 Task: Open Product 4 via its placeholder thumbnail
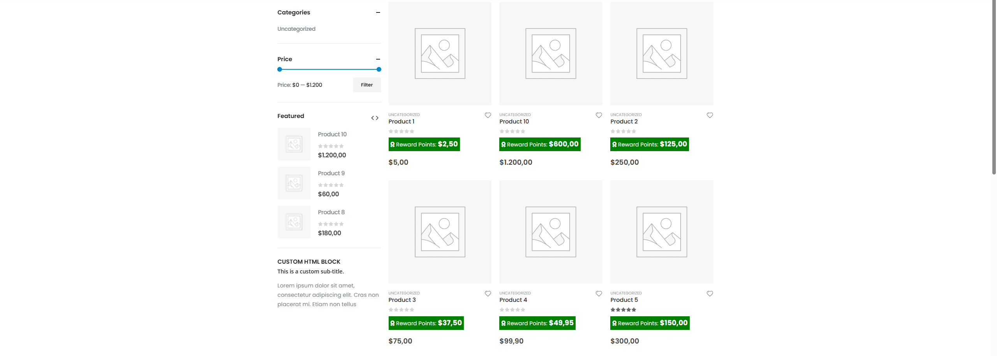(551, 232)
